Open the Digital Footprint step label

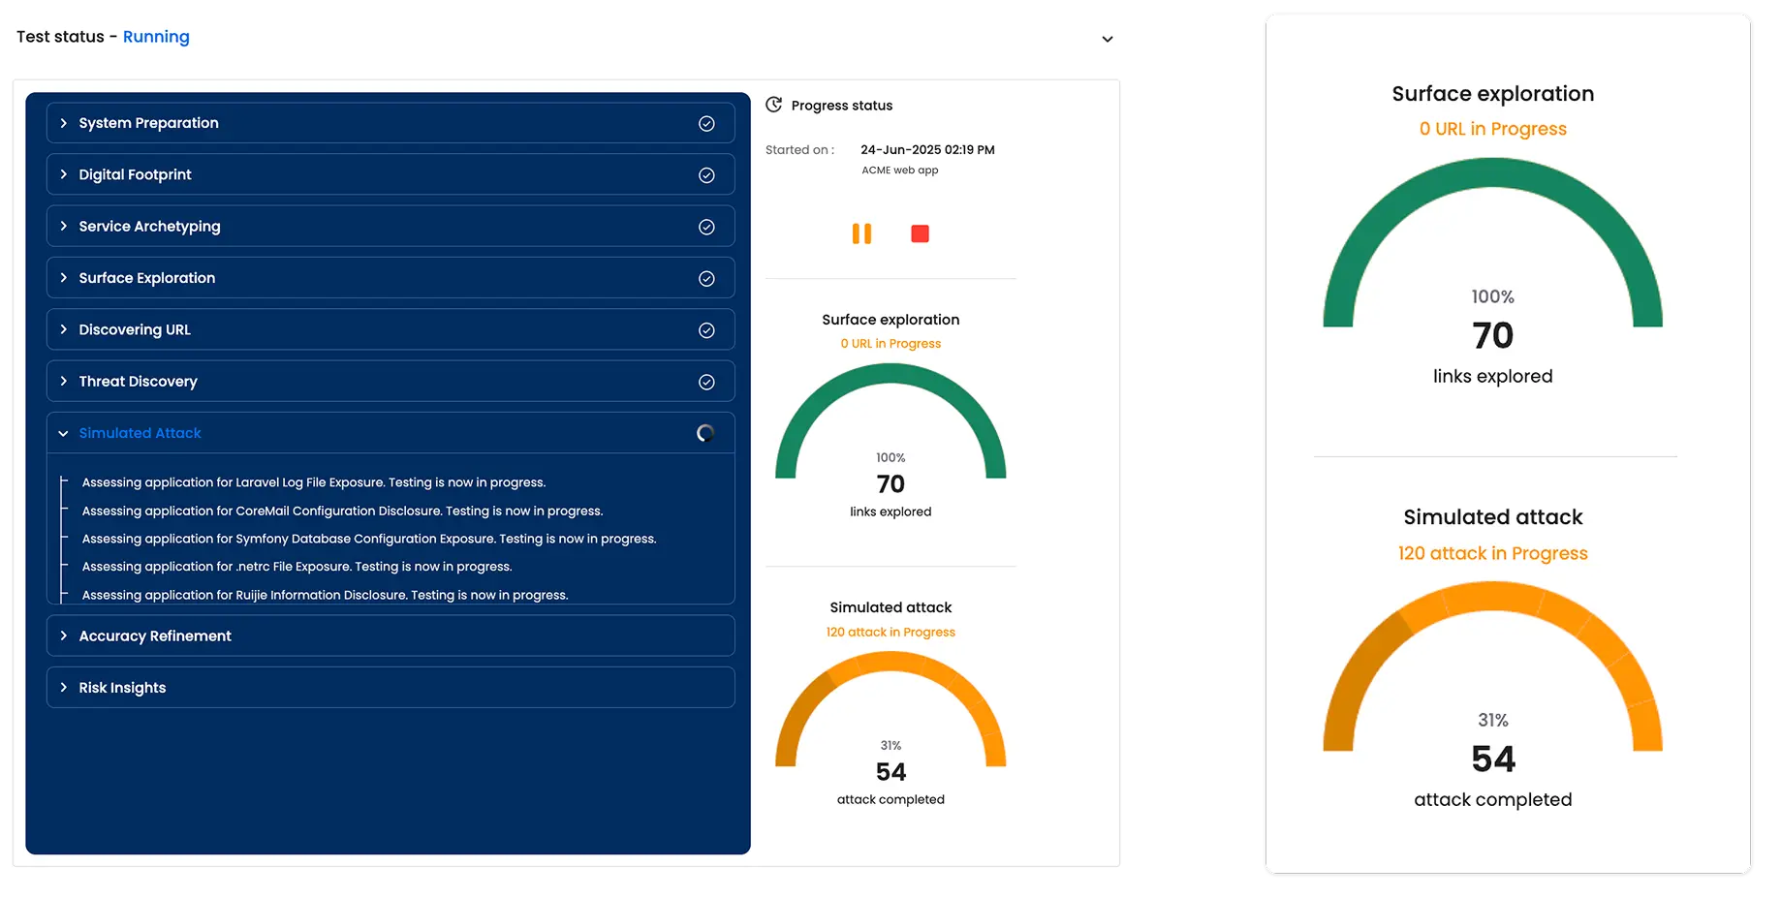pos(135,174)
